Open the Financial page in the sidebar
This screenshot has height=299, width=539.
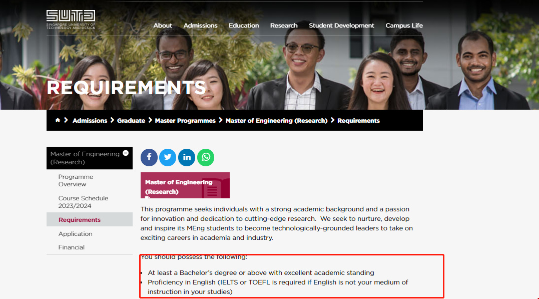tap(71, 247)
